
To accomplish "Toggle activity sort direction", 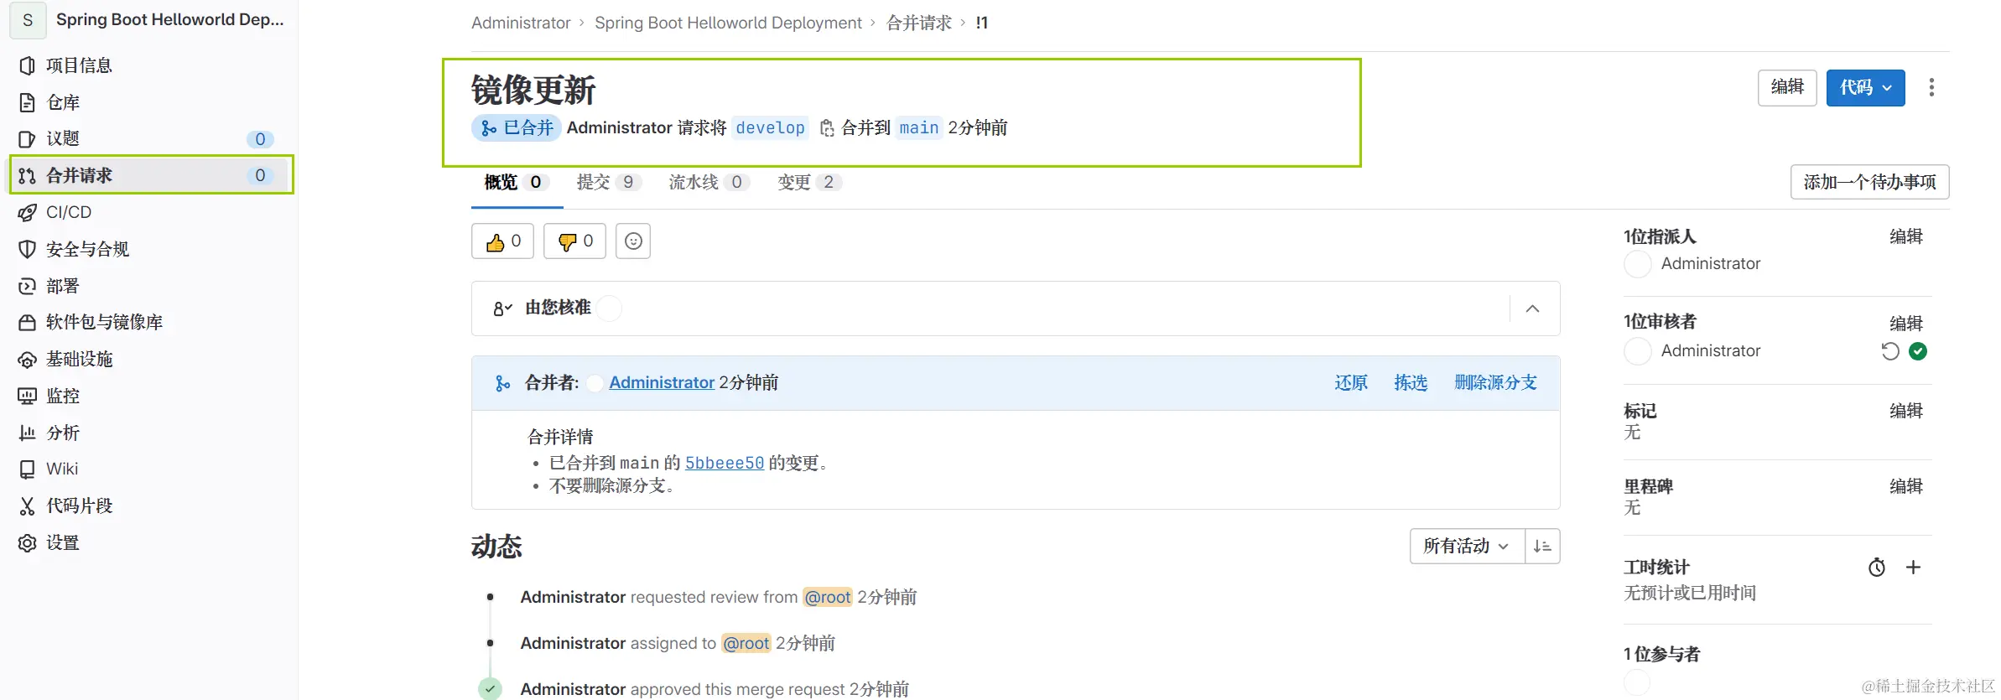I will click(x=1542, y=547).
